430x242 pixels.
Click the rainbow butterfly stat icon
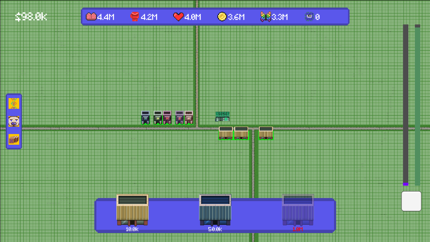[x=265, y=17]
